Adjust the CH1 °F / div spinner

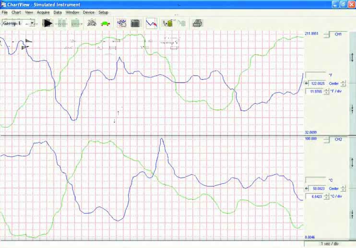tap(326, 92)
